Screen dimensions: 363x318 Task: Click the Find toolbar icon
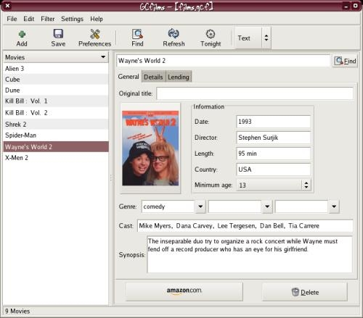click(x=137, y=34)
